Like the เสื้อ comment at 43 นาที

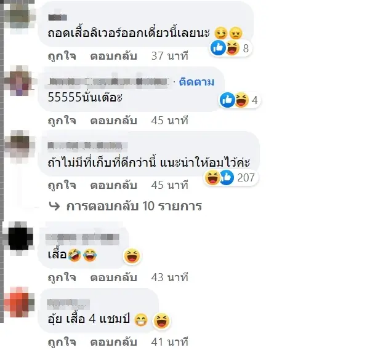(62, 277)
